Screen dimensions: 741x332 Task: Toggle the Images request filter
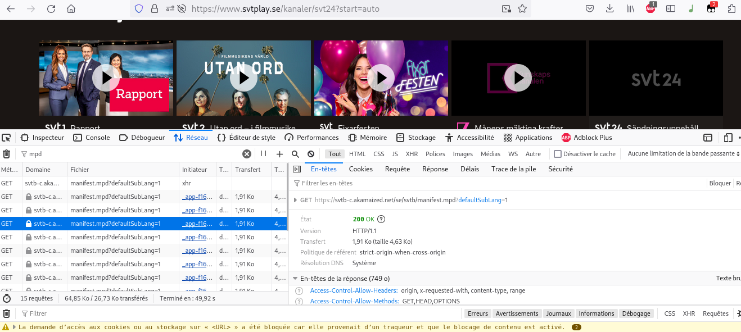(x=463, y=154)
